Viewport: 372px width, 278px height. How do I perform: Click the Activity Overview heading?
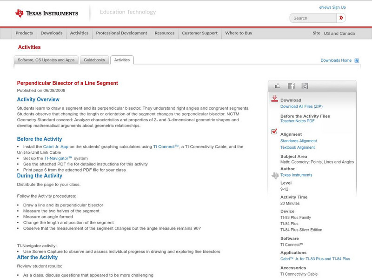click(38, 99)
